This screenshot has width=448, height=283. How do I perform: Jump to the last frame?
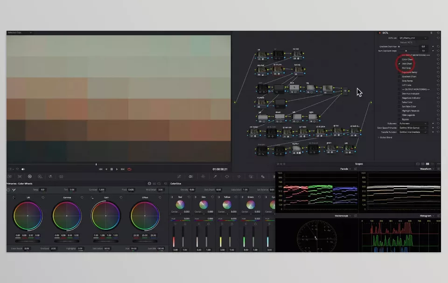(123, 169)
